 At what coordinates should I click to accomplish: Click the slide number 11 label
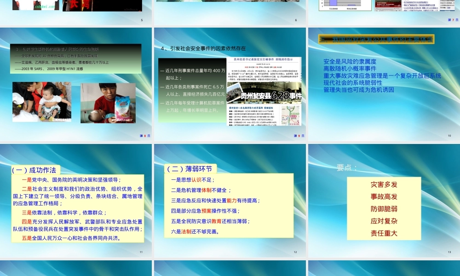point(141,252)
